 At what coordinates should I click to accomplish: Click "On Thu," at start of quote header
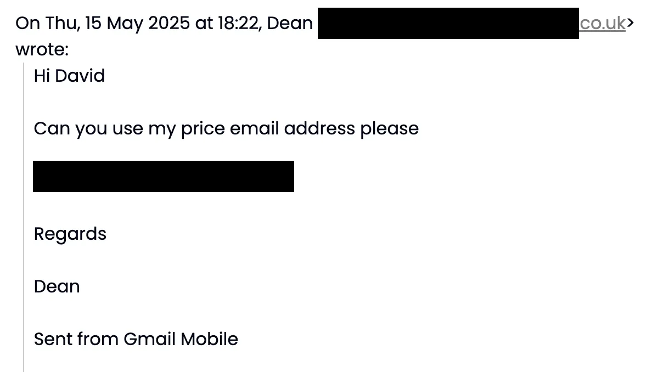pyautogui.click(x=48, y=23)
